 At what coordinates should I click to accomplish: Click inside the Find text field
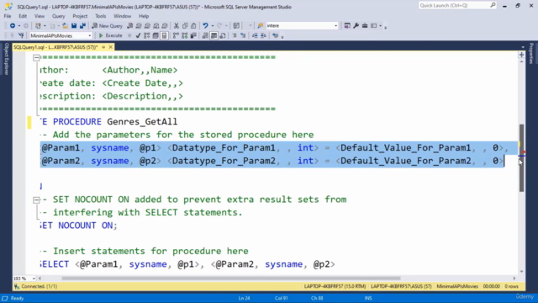(x=299, y=26)
